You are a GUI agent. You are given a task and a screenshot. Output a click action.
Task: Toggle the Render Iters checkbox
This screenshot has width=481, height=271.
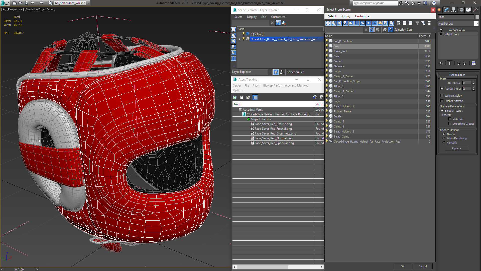tap(442, 89)
